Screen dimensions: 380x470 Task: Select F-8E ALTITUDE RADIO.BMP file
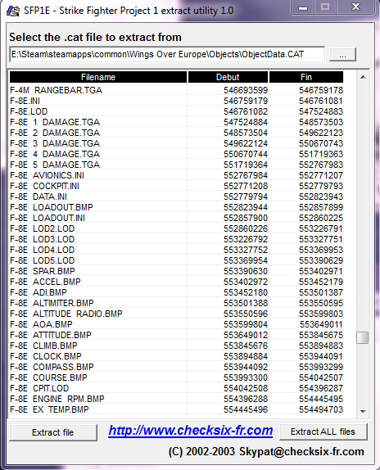coord(176,314)
